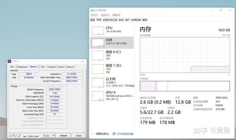
Task: Open the 服务 tab
Action: 145,20
